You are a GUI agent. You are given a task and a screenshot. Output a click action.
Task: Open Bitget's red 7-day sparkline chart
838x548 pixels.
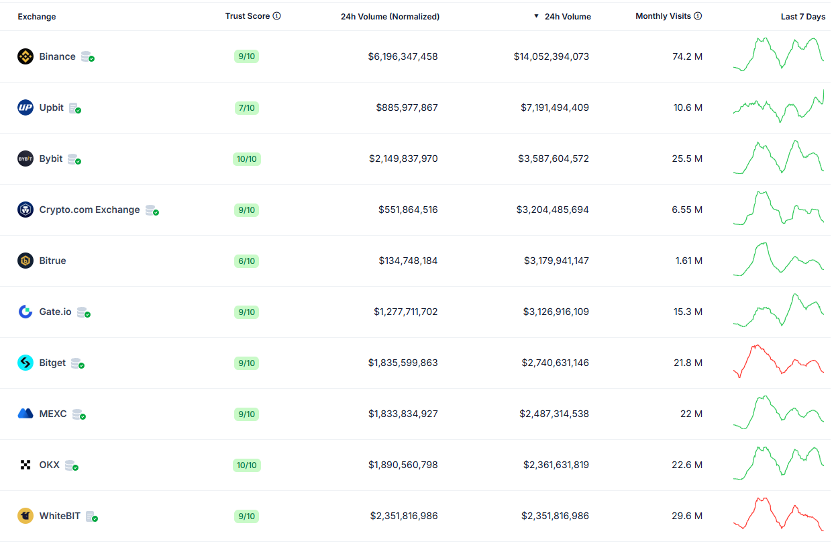coord(778,361)
